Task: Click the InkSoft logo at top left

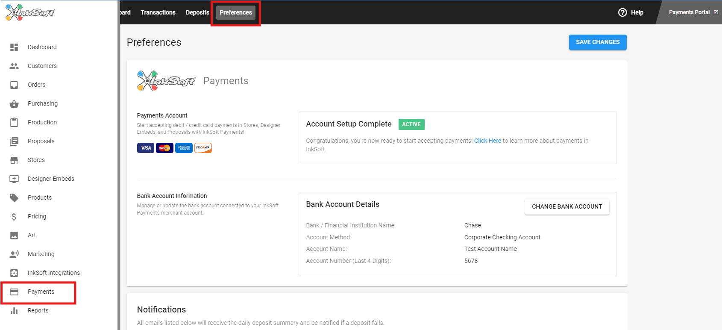Action: pyautogui.click(x=30, y=13)
